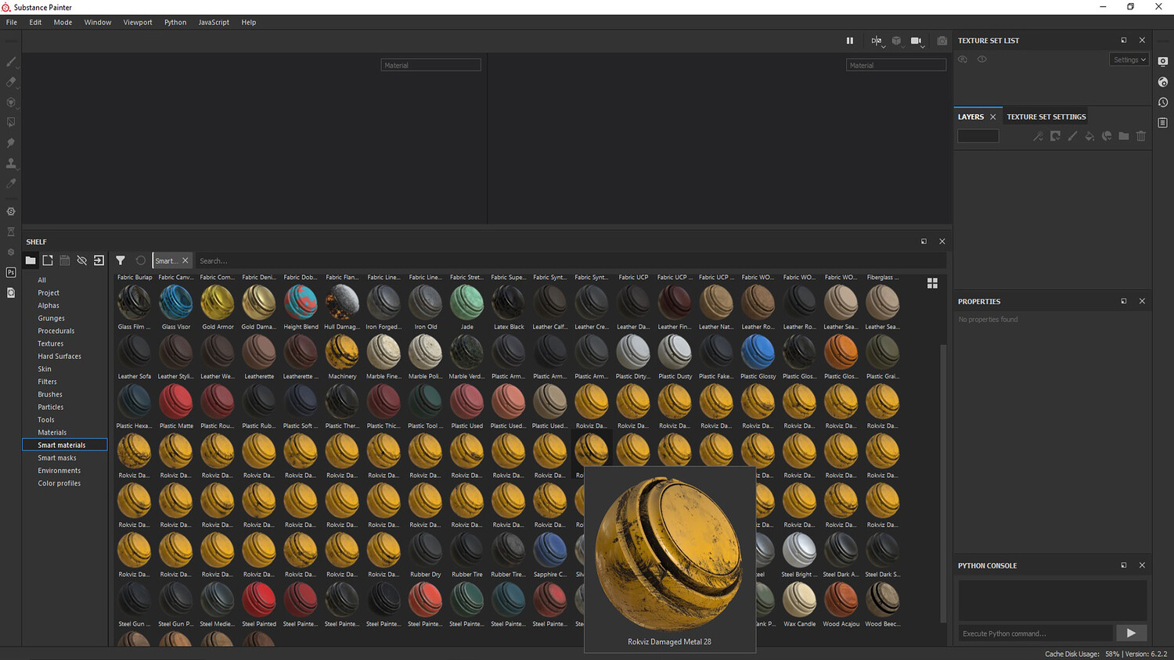Select the Grunges shelf category
This screenshot has height=660, width=1174.
tap(52, 318)
